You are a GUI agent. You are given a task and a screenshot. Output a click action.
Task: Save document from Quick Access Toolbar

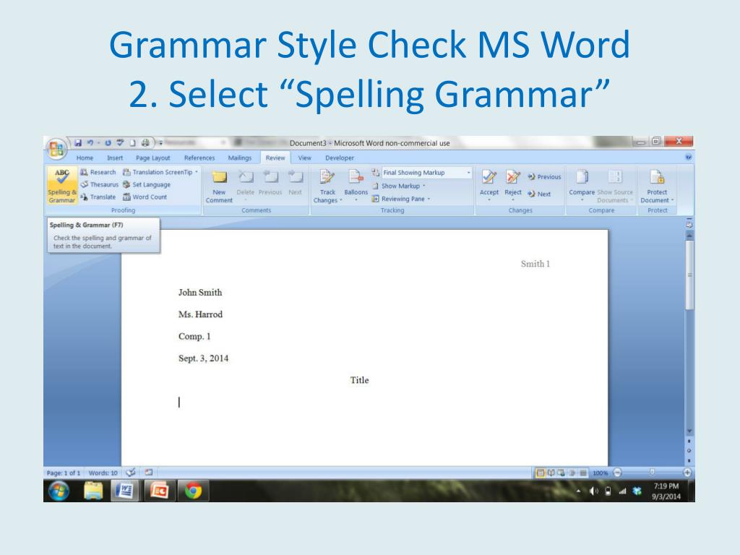(x=78, y=142)
